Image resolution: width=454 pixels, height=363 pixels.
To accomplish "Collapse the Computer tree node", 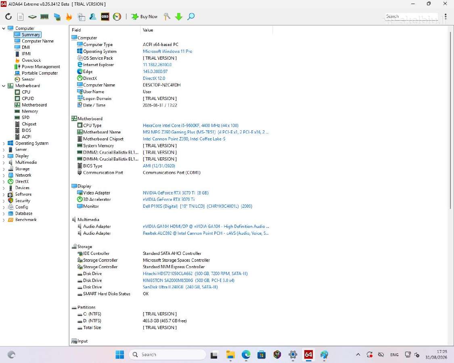I will pyautogui.click(x=4, y=28).
